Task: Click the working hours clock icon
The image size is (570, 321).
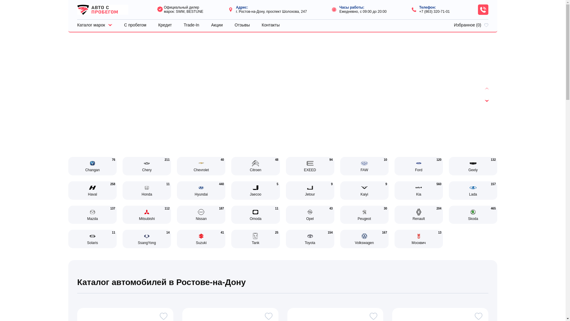Action: click(334, 10)
